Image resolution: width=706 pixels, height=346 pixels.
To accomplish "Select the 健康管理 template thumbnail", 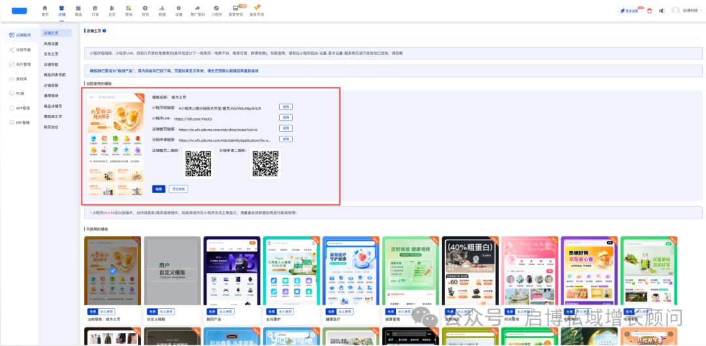I will coord(410,271).
